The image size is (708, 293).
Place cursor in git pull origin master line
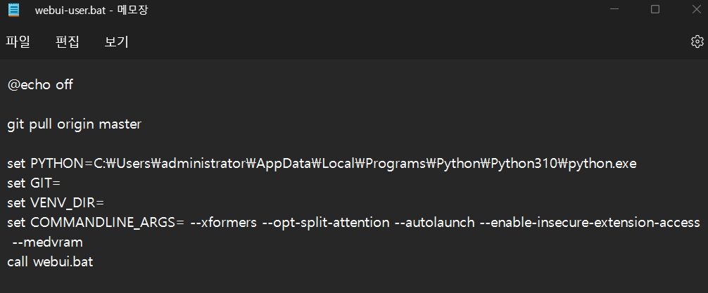click(x=75, y=124)
